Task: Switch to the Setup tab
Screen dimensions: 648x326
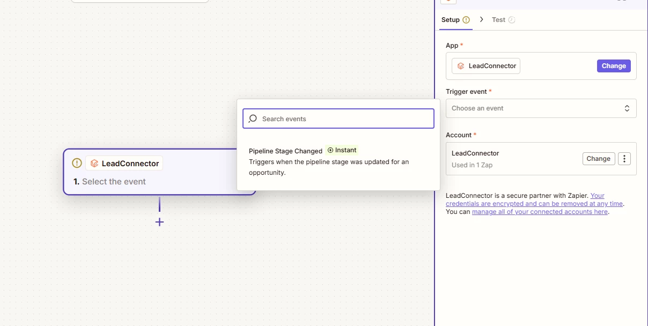Action: point(455,20)
